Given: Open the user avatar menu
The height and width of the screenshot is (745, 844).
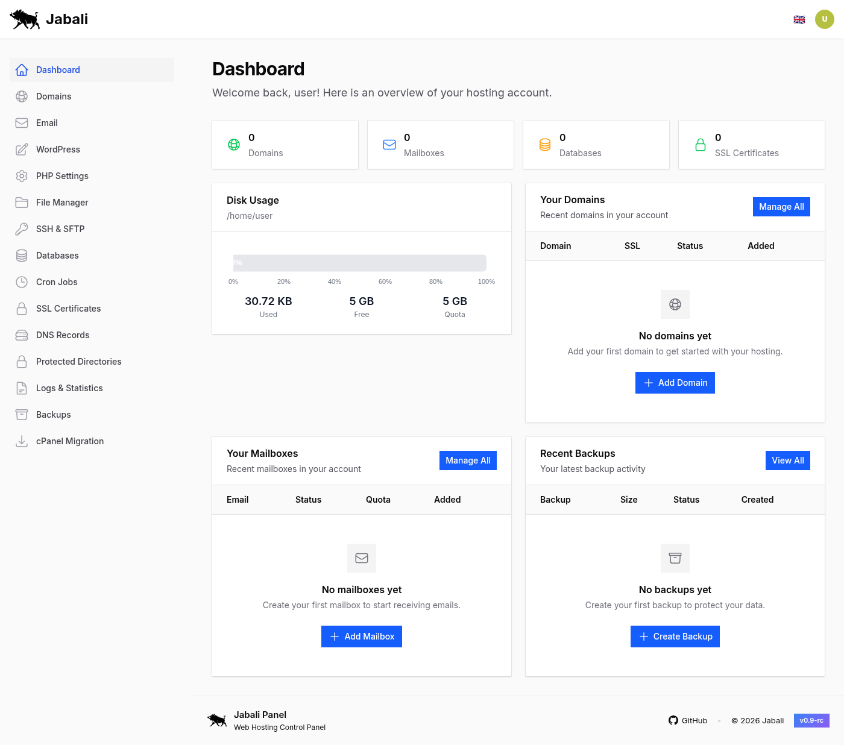Looking at the screenshot, I should pyautogui.click(x=825, y=19).
